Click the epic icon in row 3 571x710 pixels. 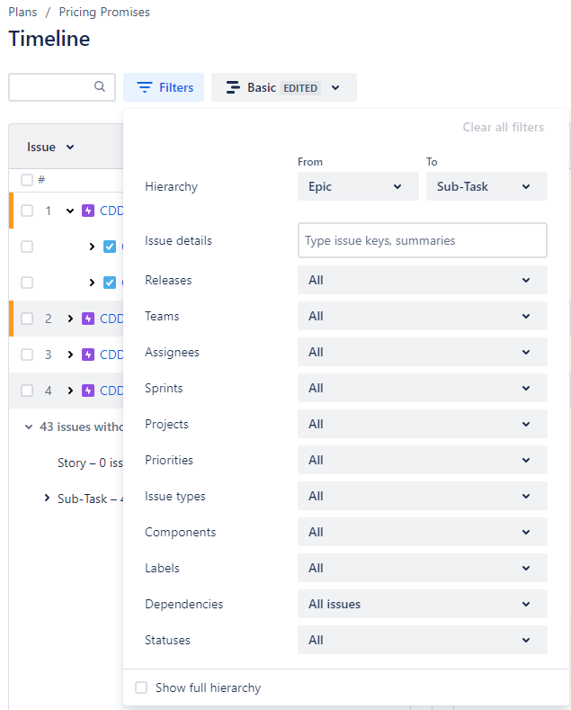click(88, 354)
